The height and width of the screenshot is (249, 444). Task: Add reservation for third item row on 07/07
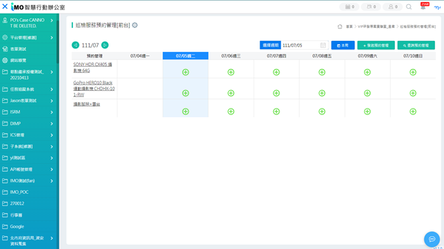277,111
